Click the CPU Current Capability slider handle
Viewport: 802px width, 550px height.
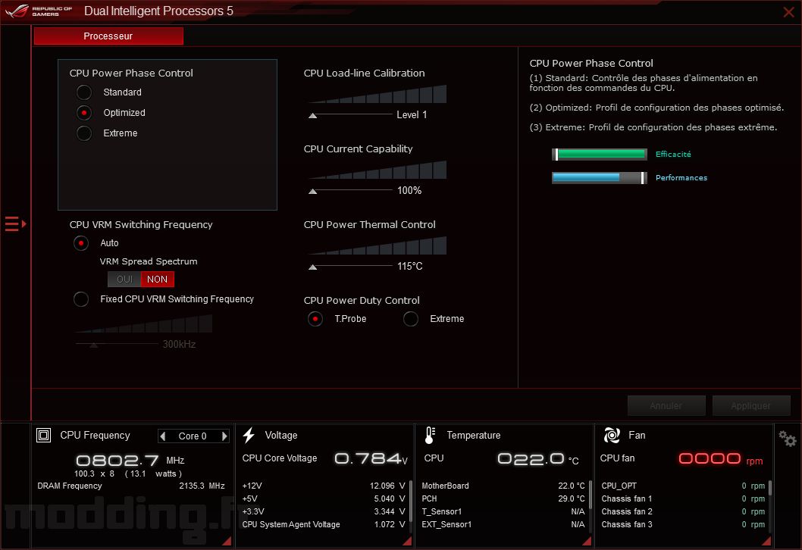312,192
